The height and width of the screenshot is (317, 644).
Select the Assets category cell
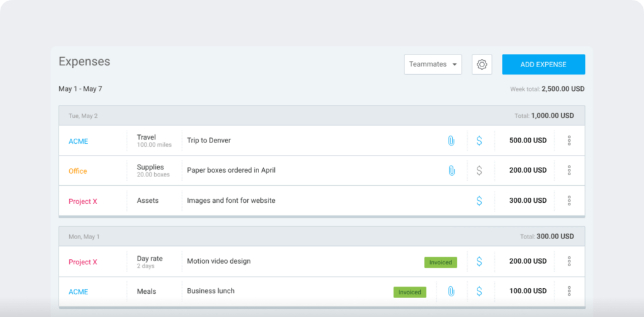pos(155,200)
